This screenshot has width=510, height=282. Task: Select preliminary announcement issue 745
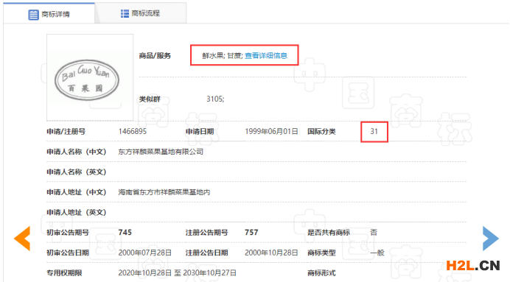(125, 232)
